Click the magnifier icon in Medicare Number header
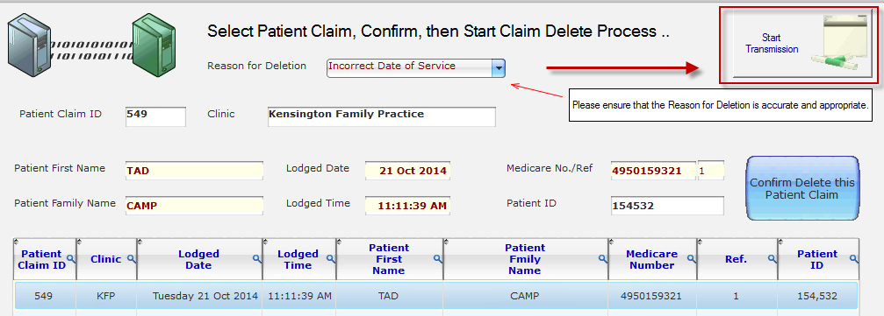884x316 pixels. pos(691,258)
